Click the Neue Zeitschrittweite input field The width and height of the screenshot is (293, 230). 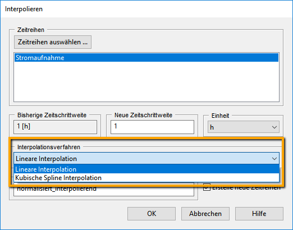[x=152, y=127]
